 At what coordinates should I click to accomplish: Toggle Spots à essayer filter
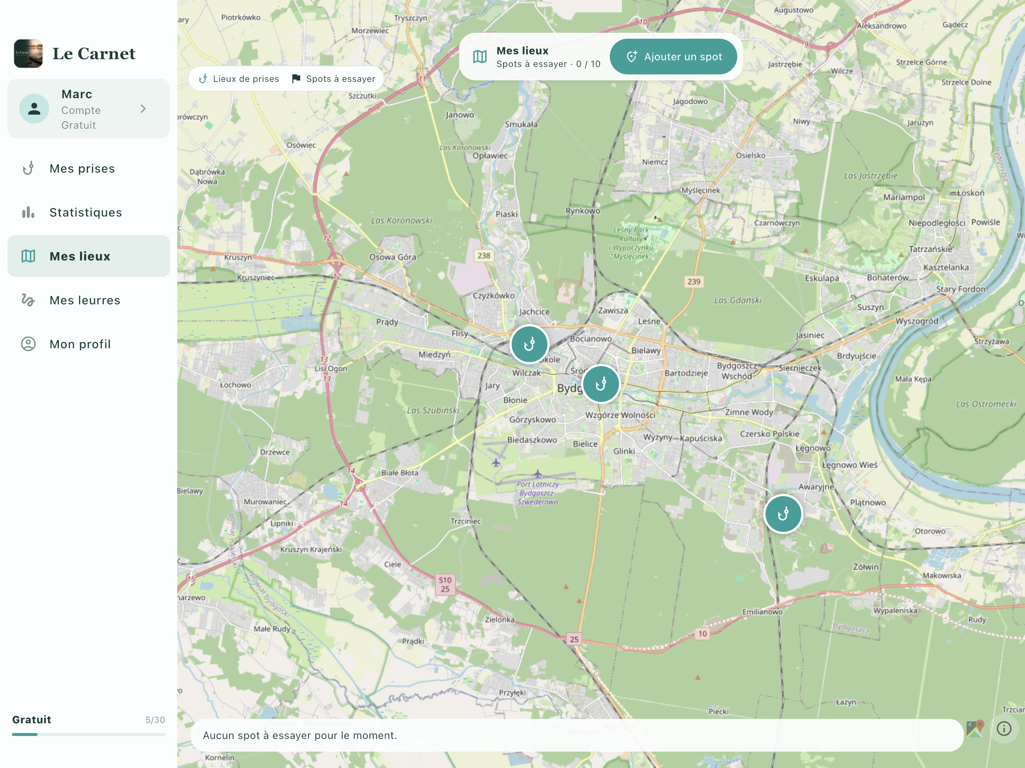(x=334, y=79)
